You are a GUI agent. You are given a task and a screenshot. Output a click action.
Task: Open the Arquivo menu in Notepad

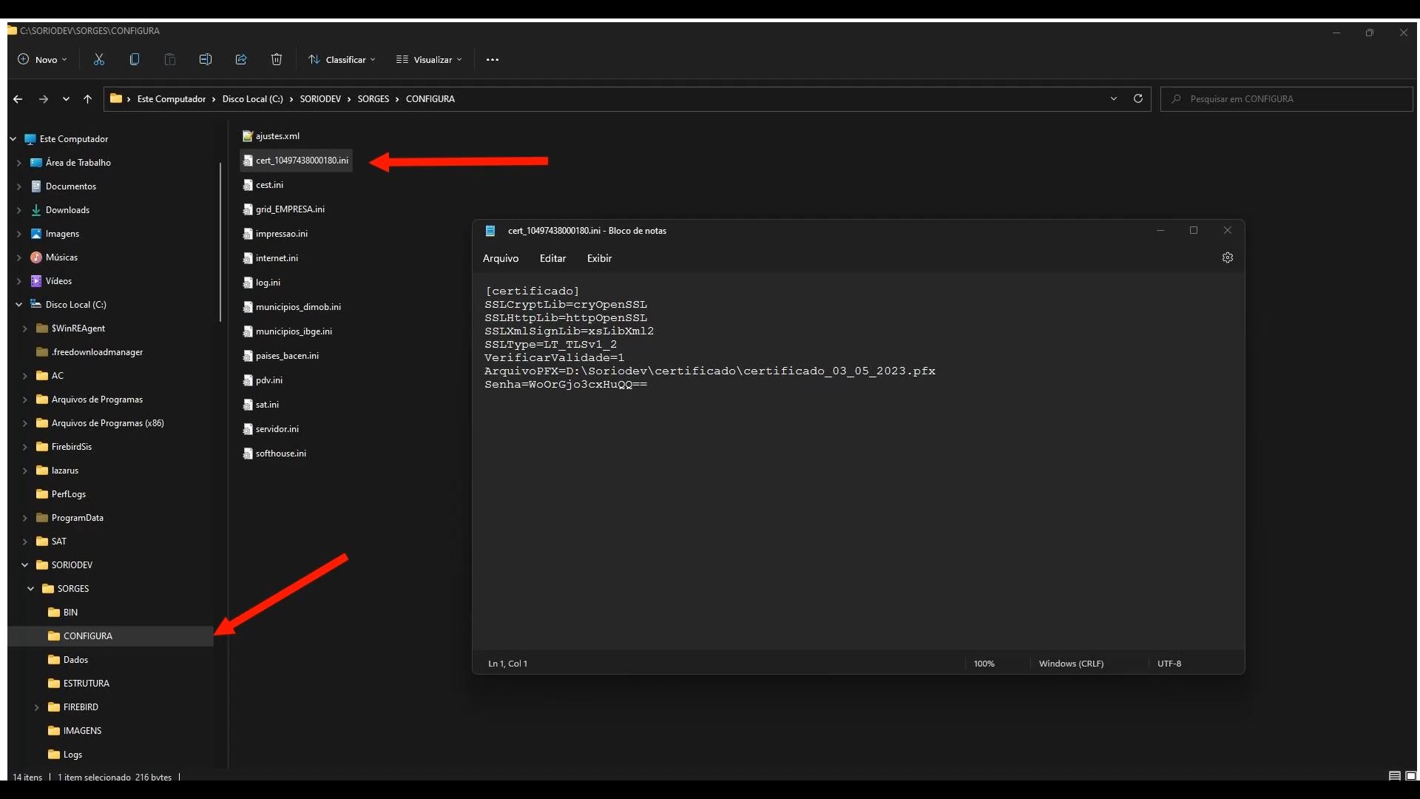click(x=500, y=258)
